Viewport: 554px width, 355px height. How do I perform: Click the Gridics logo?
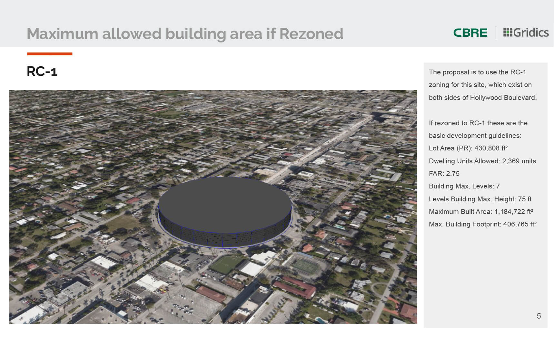point(526,33)
